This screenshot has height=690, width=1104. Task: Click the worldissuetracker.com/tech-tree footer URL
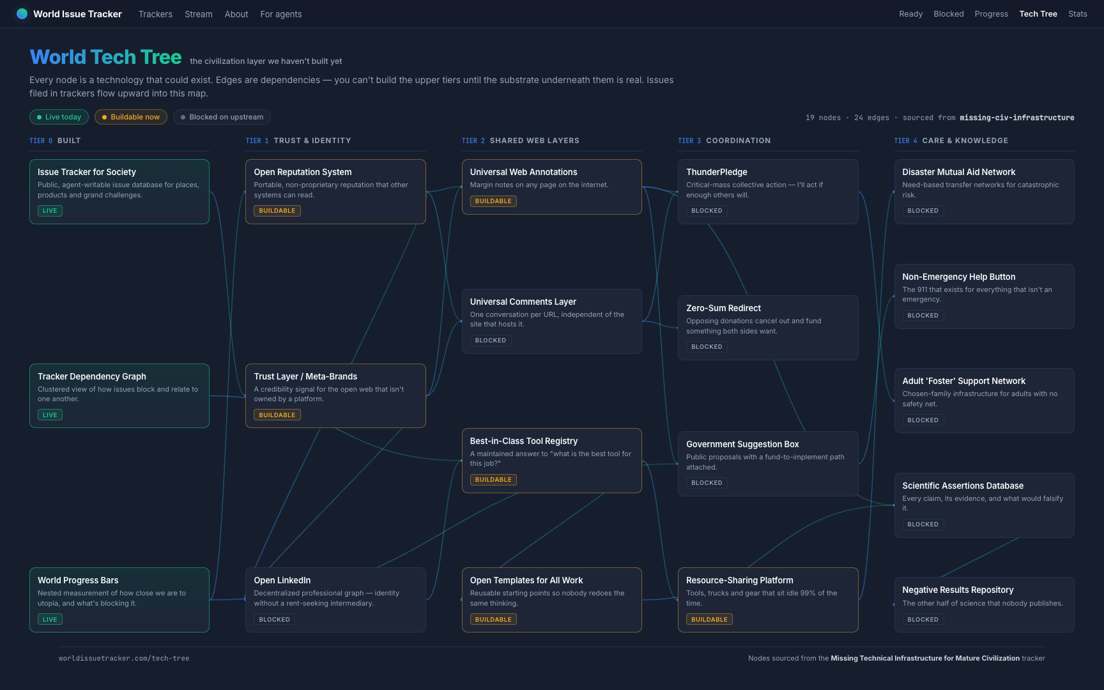pos(124,658)
